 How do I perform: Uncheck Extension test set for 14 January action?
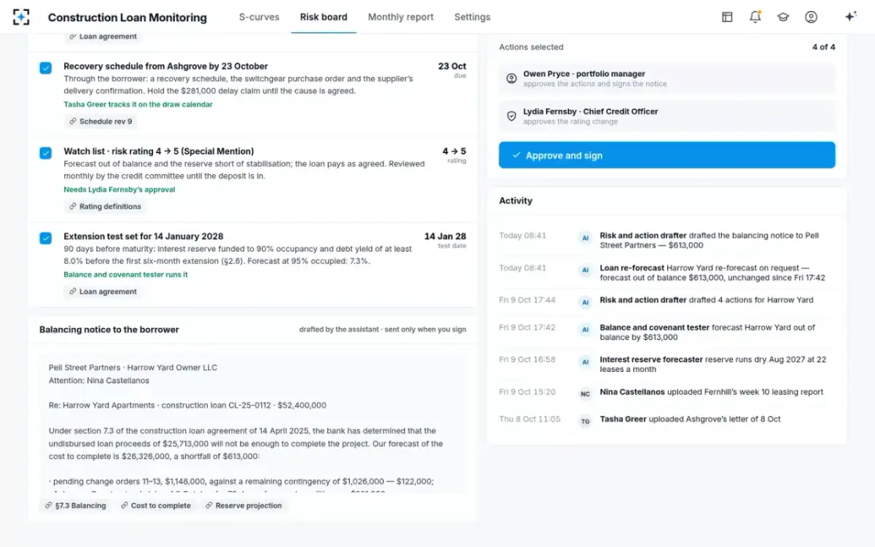pos(45,238)
